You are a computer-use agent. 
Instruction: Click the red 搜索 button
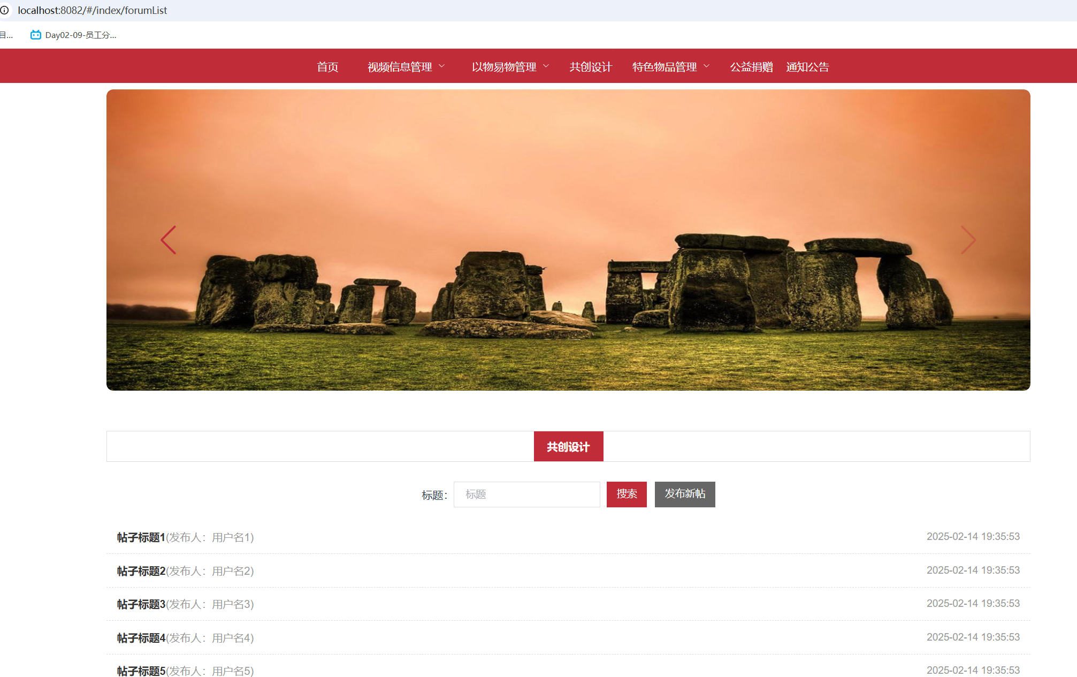627,494
